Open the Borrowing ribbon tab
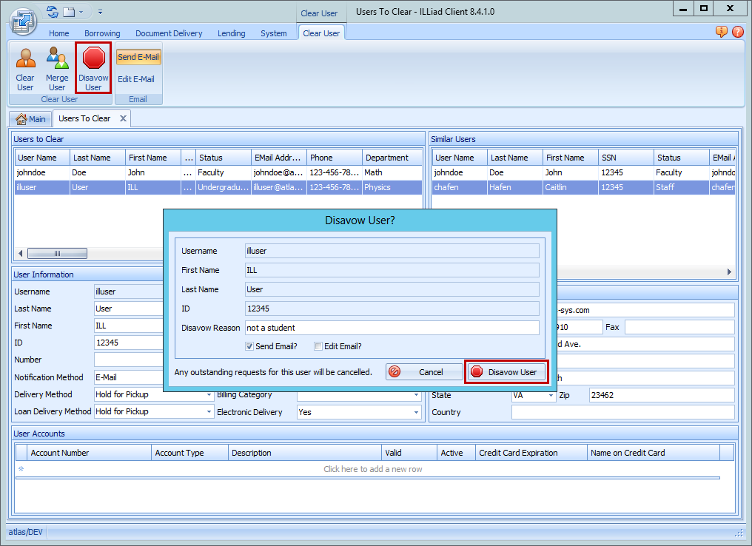 [102, 33]
